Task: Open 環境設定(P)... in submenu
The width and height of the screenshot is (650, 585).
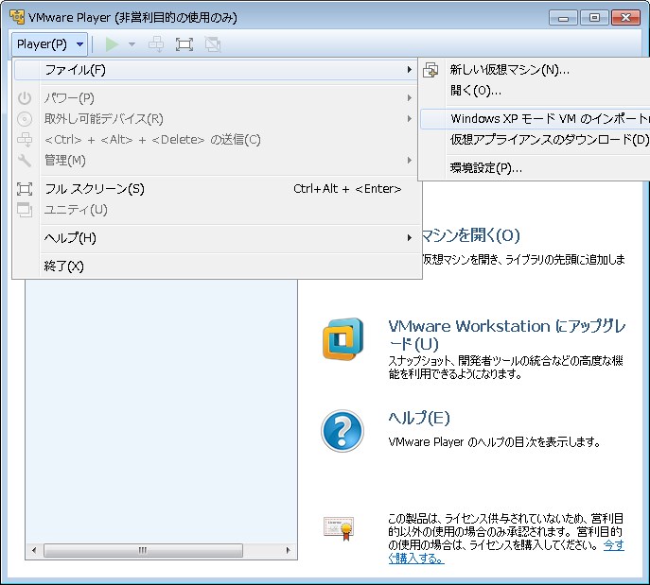Action: [x=536, y=168]
